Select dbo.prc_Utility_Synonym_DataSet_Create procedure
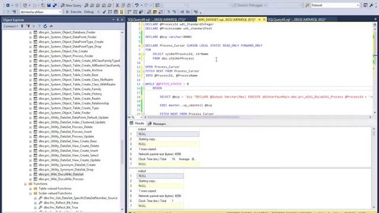This screenshot has height=213, width=379. (x=67, y=165)
